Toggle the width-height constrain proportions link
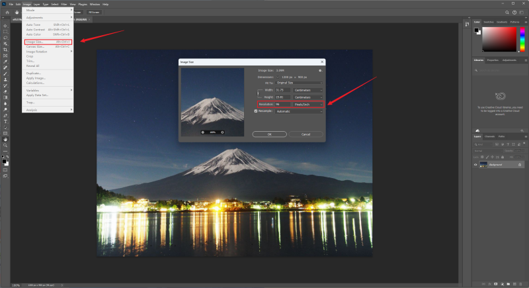 259,93
